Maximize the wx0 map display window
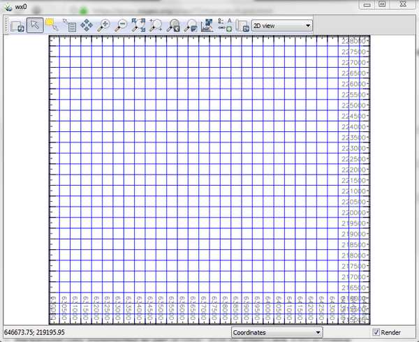 [383, 4]
